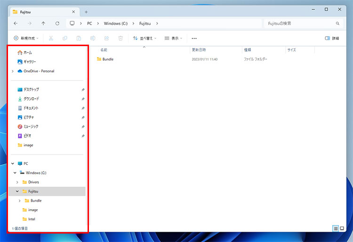Image resolution: width=353 pixels, height=242 pixels.
Task: Open the 表示 view menu
Action: click(x=173, y=38)
